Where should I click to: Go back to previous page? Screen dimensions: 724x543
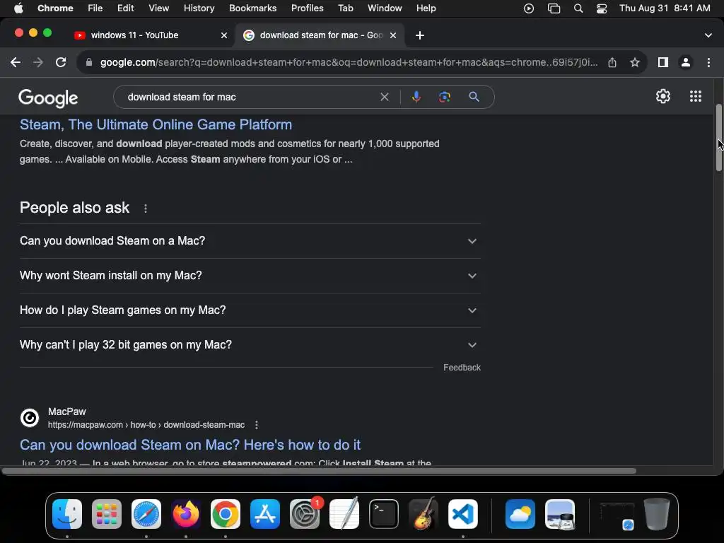coord(16,62)
